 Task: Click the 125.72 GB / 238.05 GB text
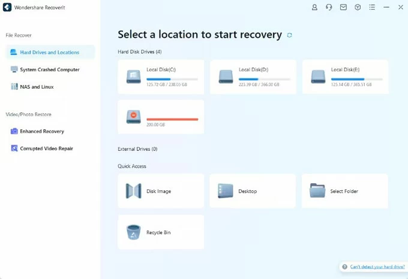pyautogui.click(x=167, y=84)
